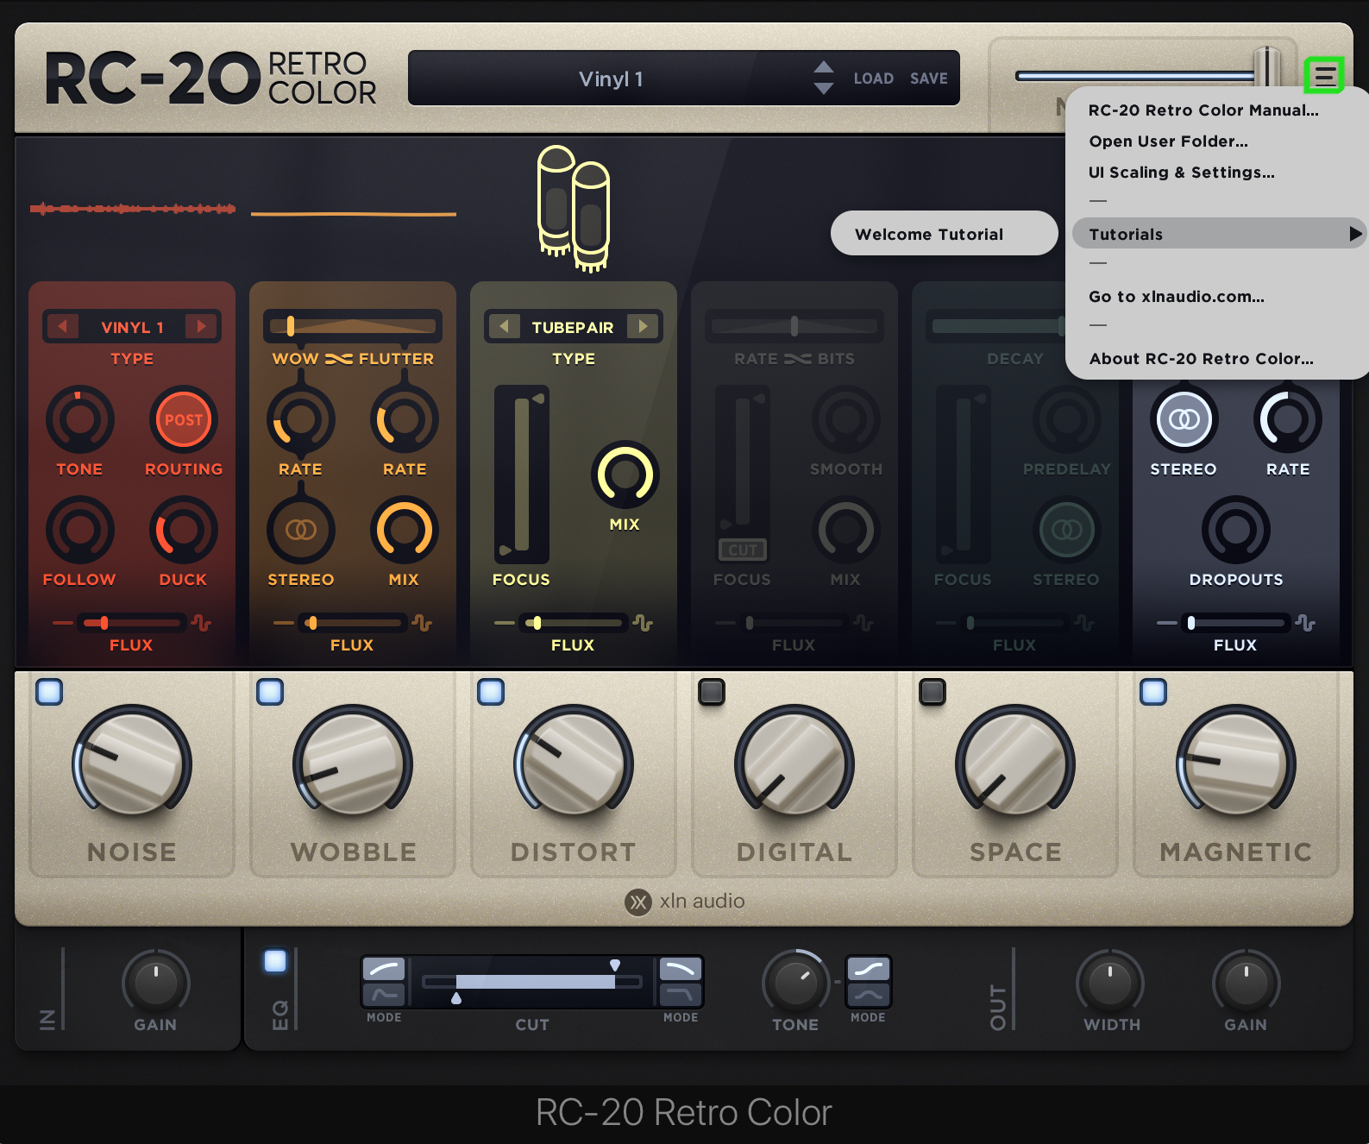1369x1144 pixels.
Task: Open the hamburger menu icon
Action: point(1324,76)
